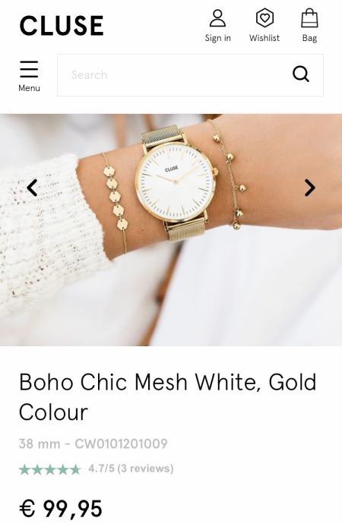Screen dimensions: 342x524
Task: Click the green star rating
Action: click(x=50, y=469)
